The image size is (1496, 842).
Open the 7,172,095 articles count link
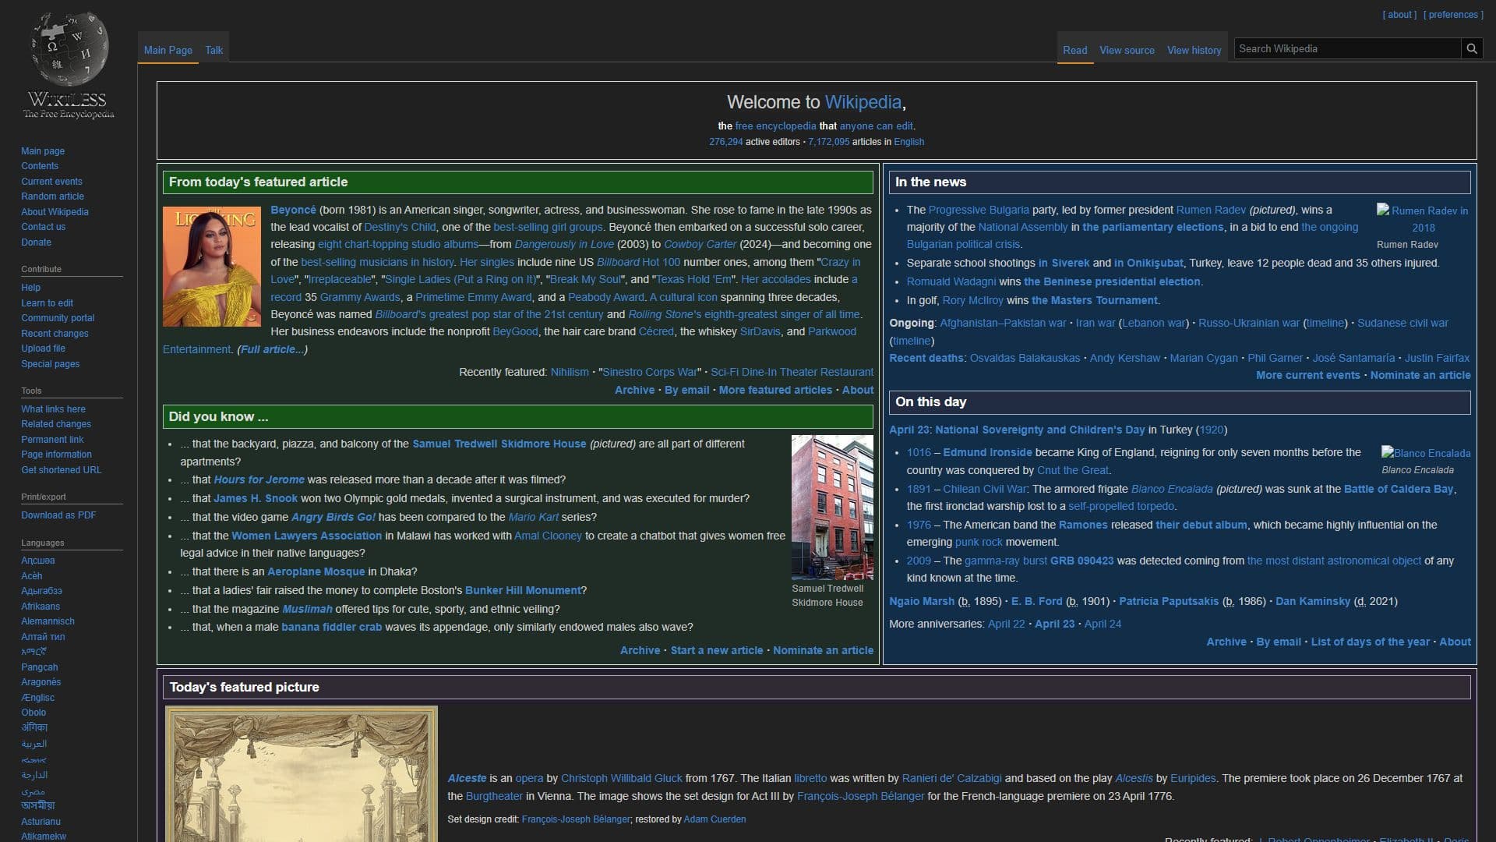[829, 142]
